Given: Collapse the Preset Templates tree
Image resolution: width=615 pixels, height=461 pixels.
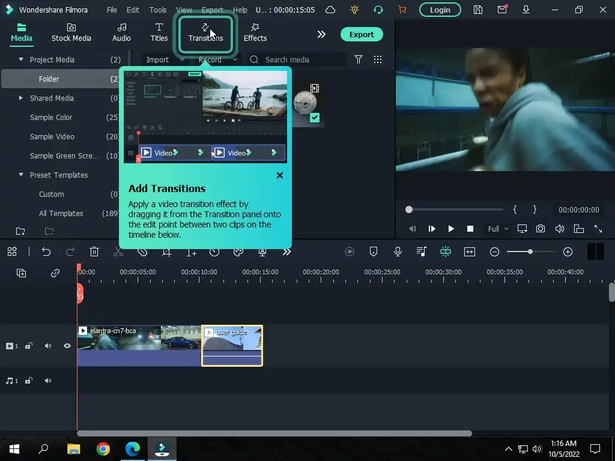Looking at the screenshot, I should tap(21, 175).
